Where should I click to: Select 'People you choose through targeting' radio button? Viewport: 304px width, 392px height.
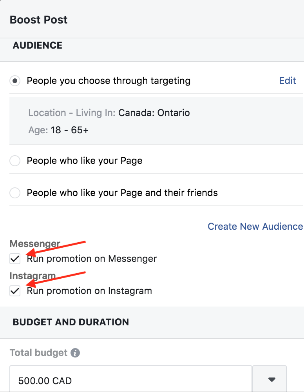pyautogui.click(x=15, y=81)
